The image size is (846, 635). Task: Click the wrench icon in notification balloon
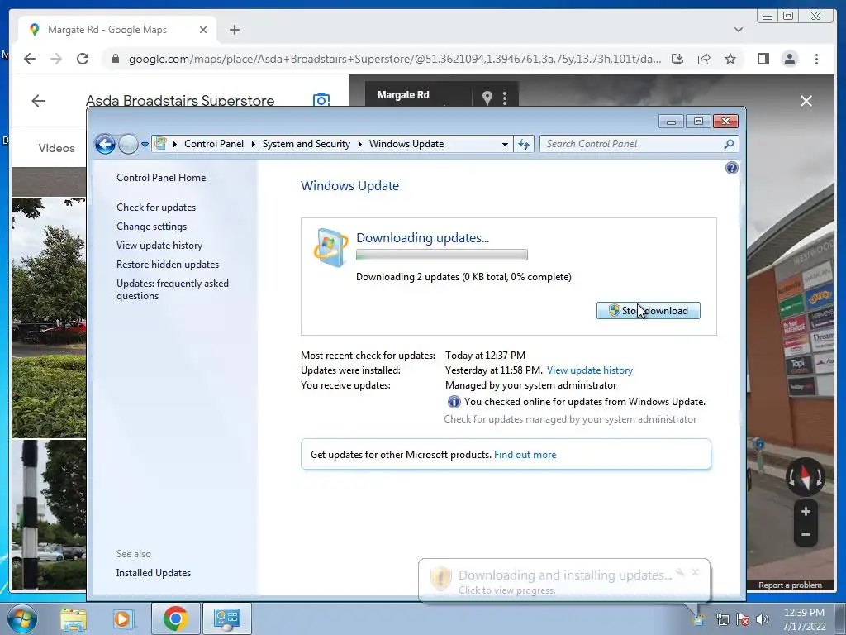(680, 572)
